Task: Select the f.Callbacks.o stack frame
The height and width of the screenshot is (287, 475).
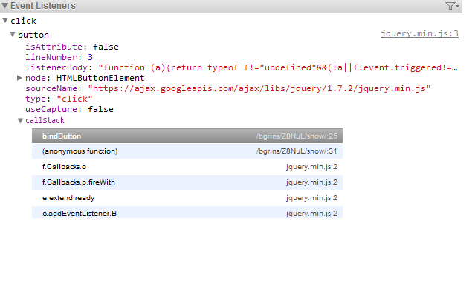Action: (187, 167)
